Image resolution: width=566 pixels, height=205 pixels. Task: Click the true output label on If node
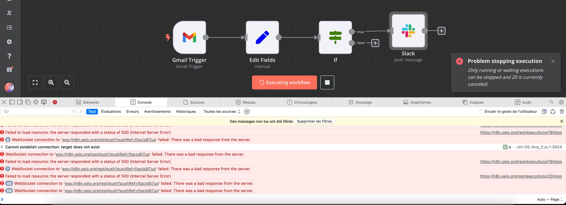point(361,32)
